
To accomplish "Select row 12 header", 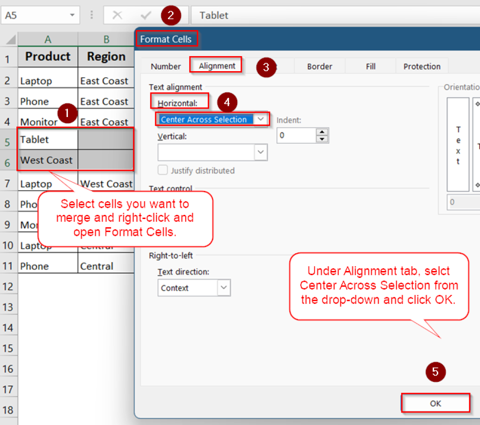I will 8,286.
